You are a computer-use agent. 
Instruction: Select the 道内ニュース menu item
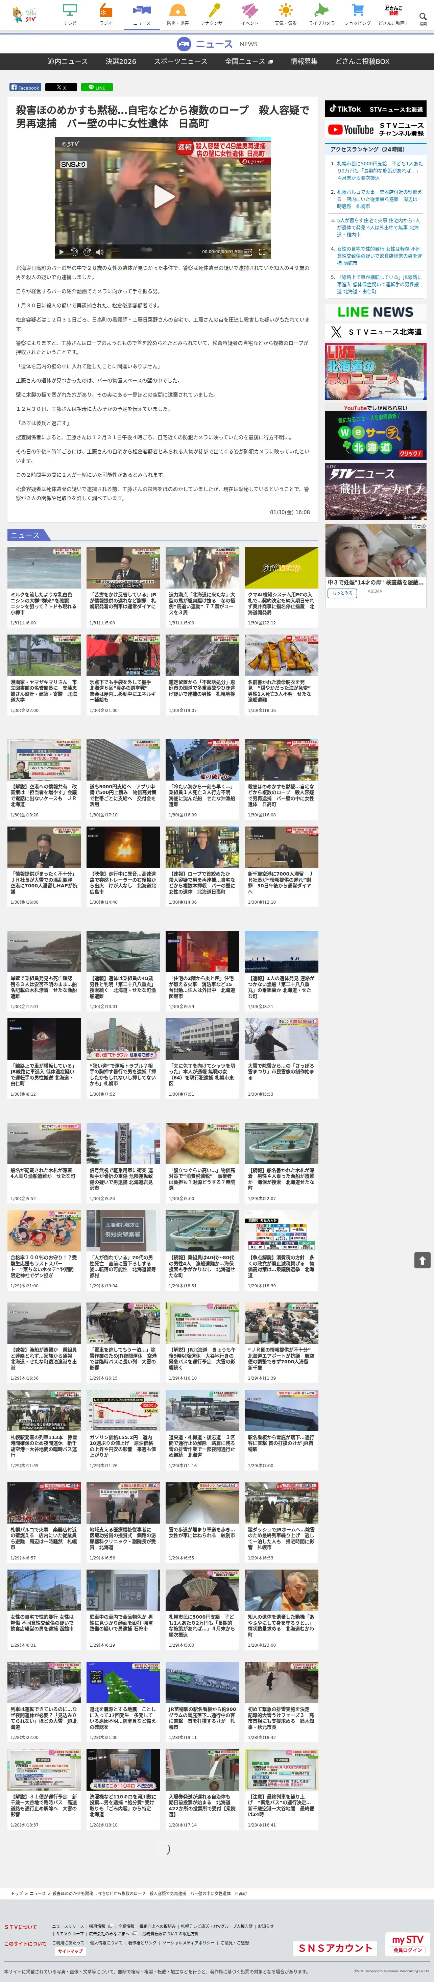[68, 61]
